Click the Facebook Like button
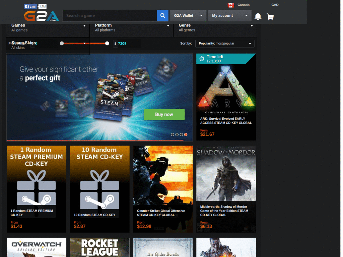Image resolution: width=343 pixels, height=257 pixels. point(30,7)
